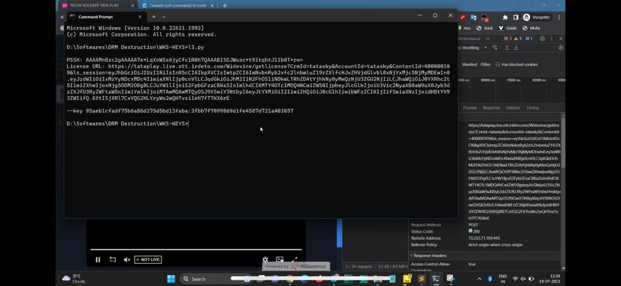Close the Command Prompt tab

(x=140, y=16)
